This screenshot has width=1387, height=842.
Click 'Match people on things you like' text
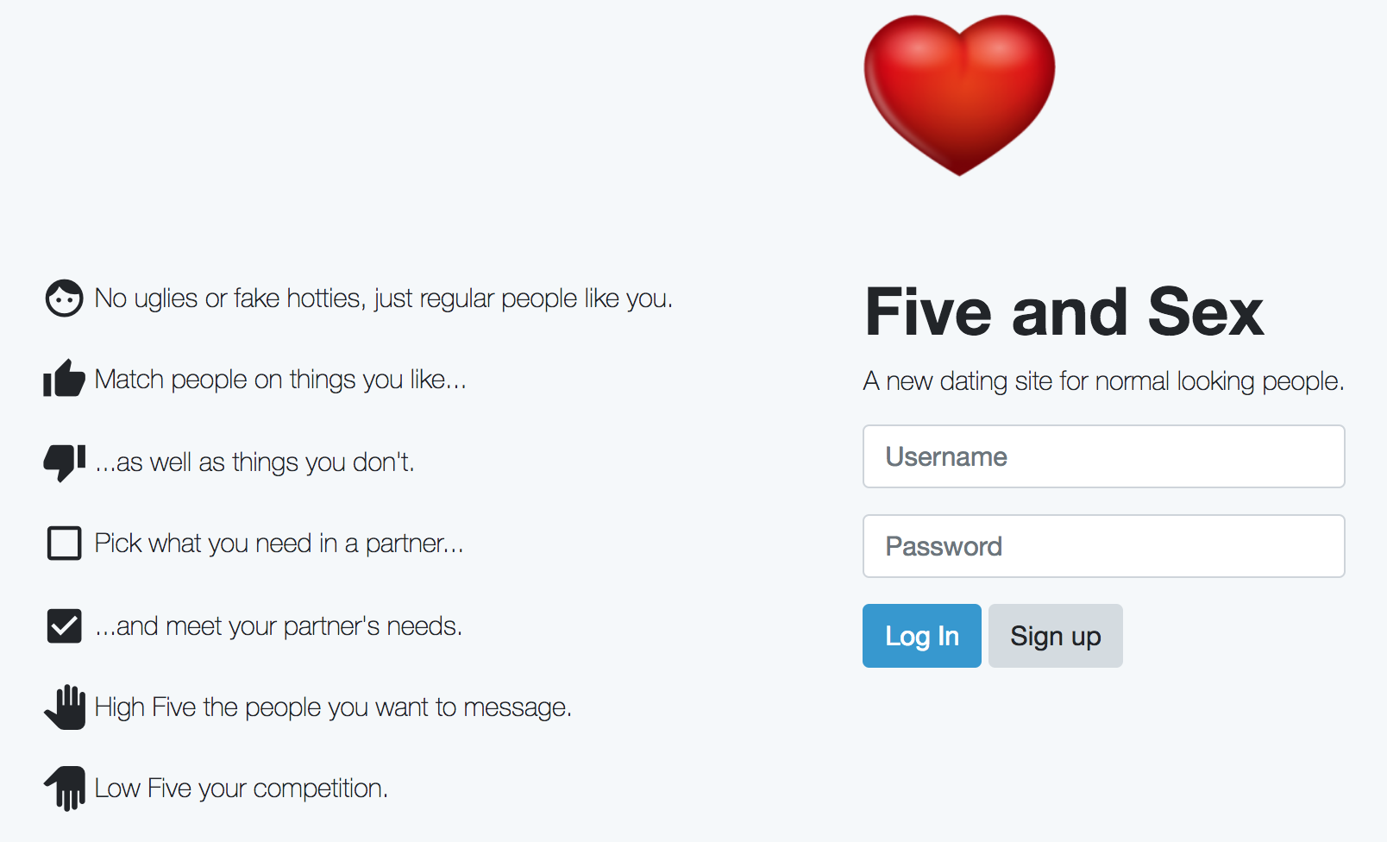coord(280,380)
